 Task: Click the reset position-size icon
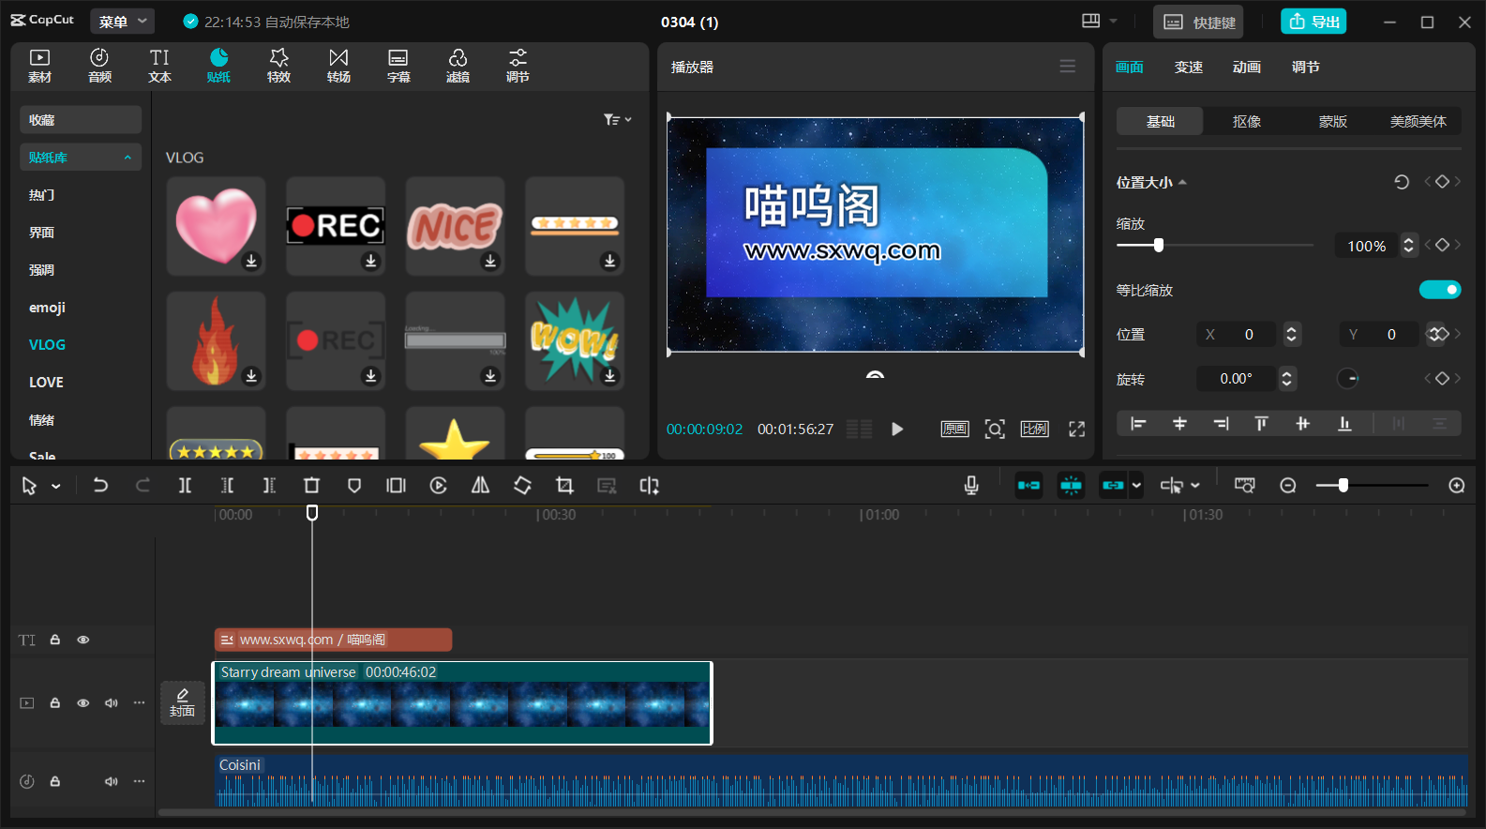click(1402, 182)
